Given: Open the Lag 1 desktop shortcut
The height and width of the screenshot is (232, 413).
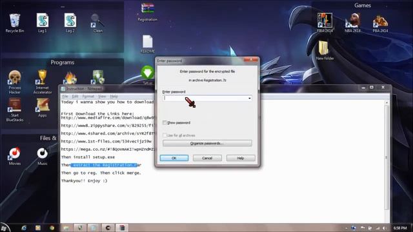Looking at the screenshot, I should click(x=43, y=23).
